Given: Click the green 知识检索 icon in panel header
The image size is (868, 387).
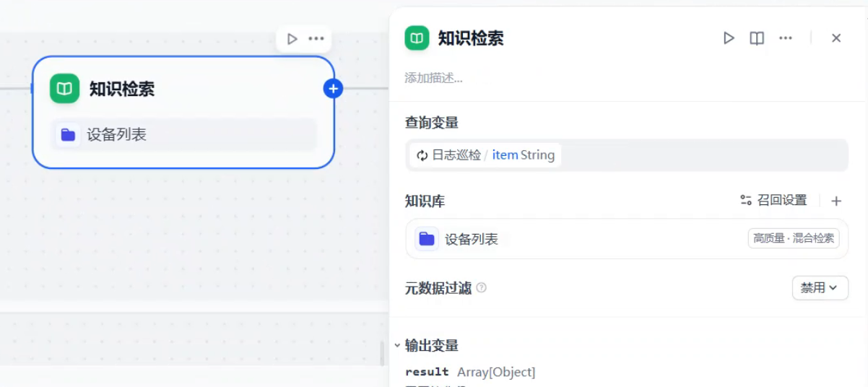Looking at the screenshot, I should coord(417,38).
